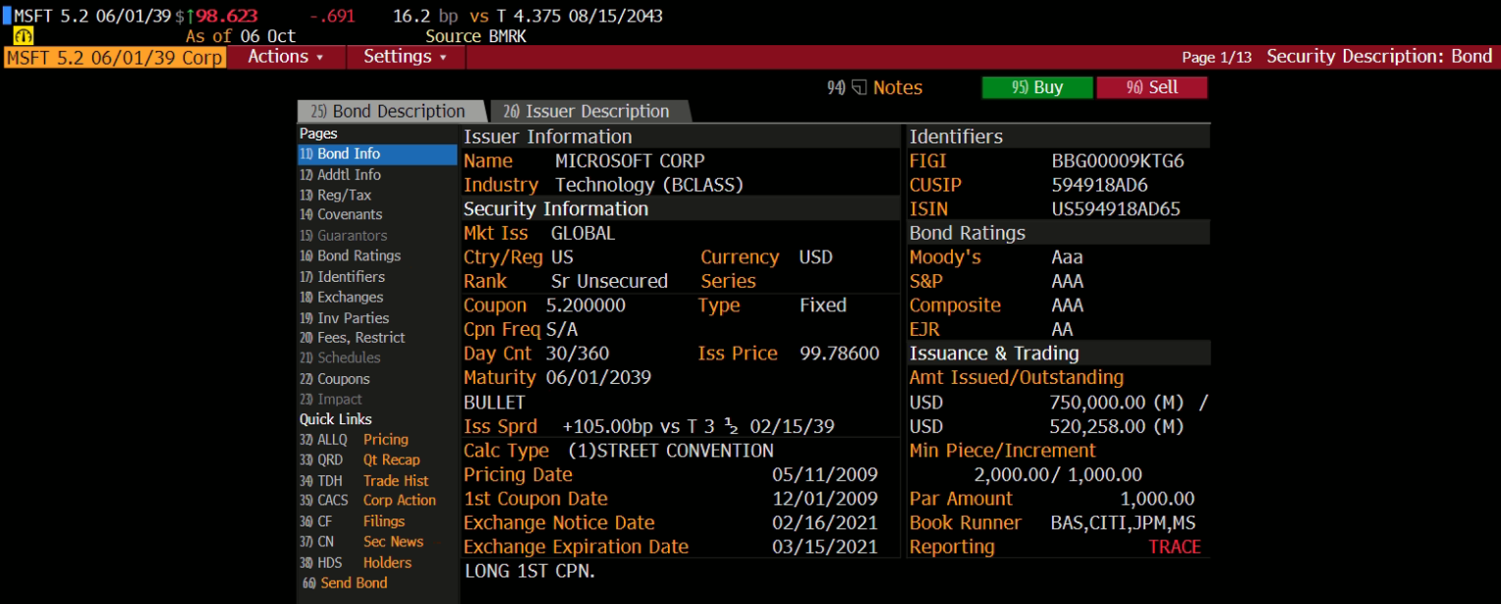Click the Composite rating AAA
This screenshot has width=1501, height=604.
tap(1068, 305)
